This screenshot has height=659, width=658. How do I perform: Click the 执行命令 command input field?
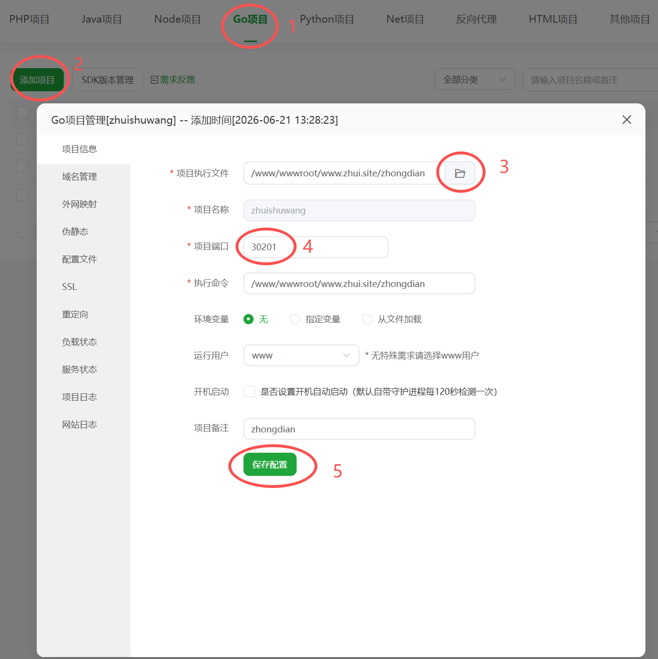(x=359, y=284)
